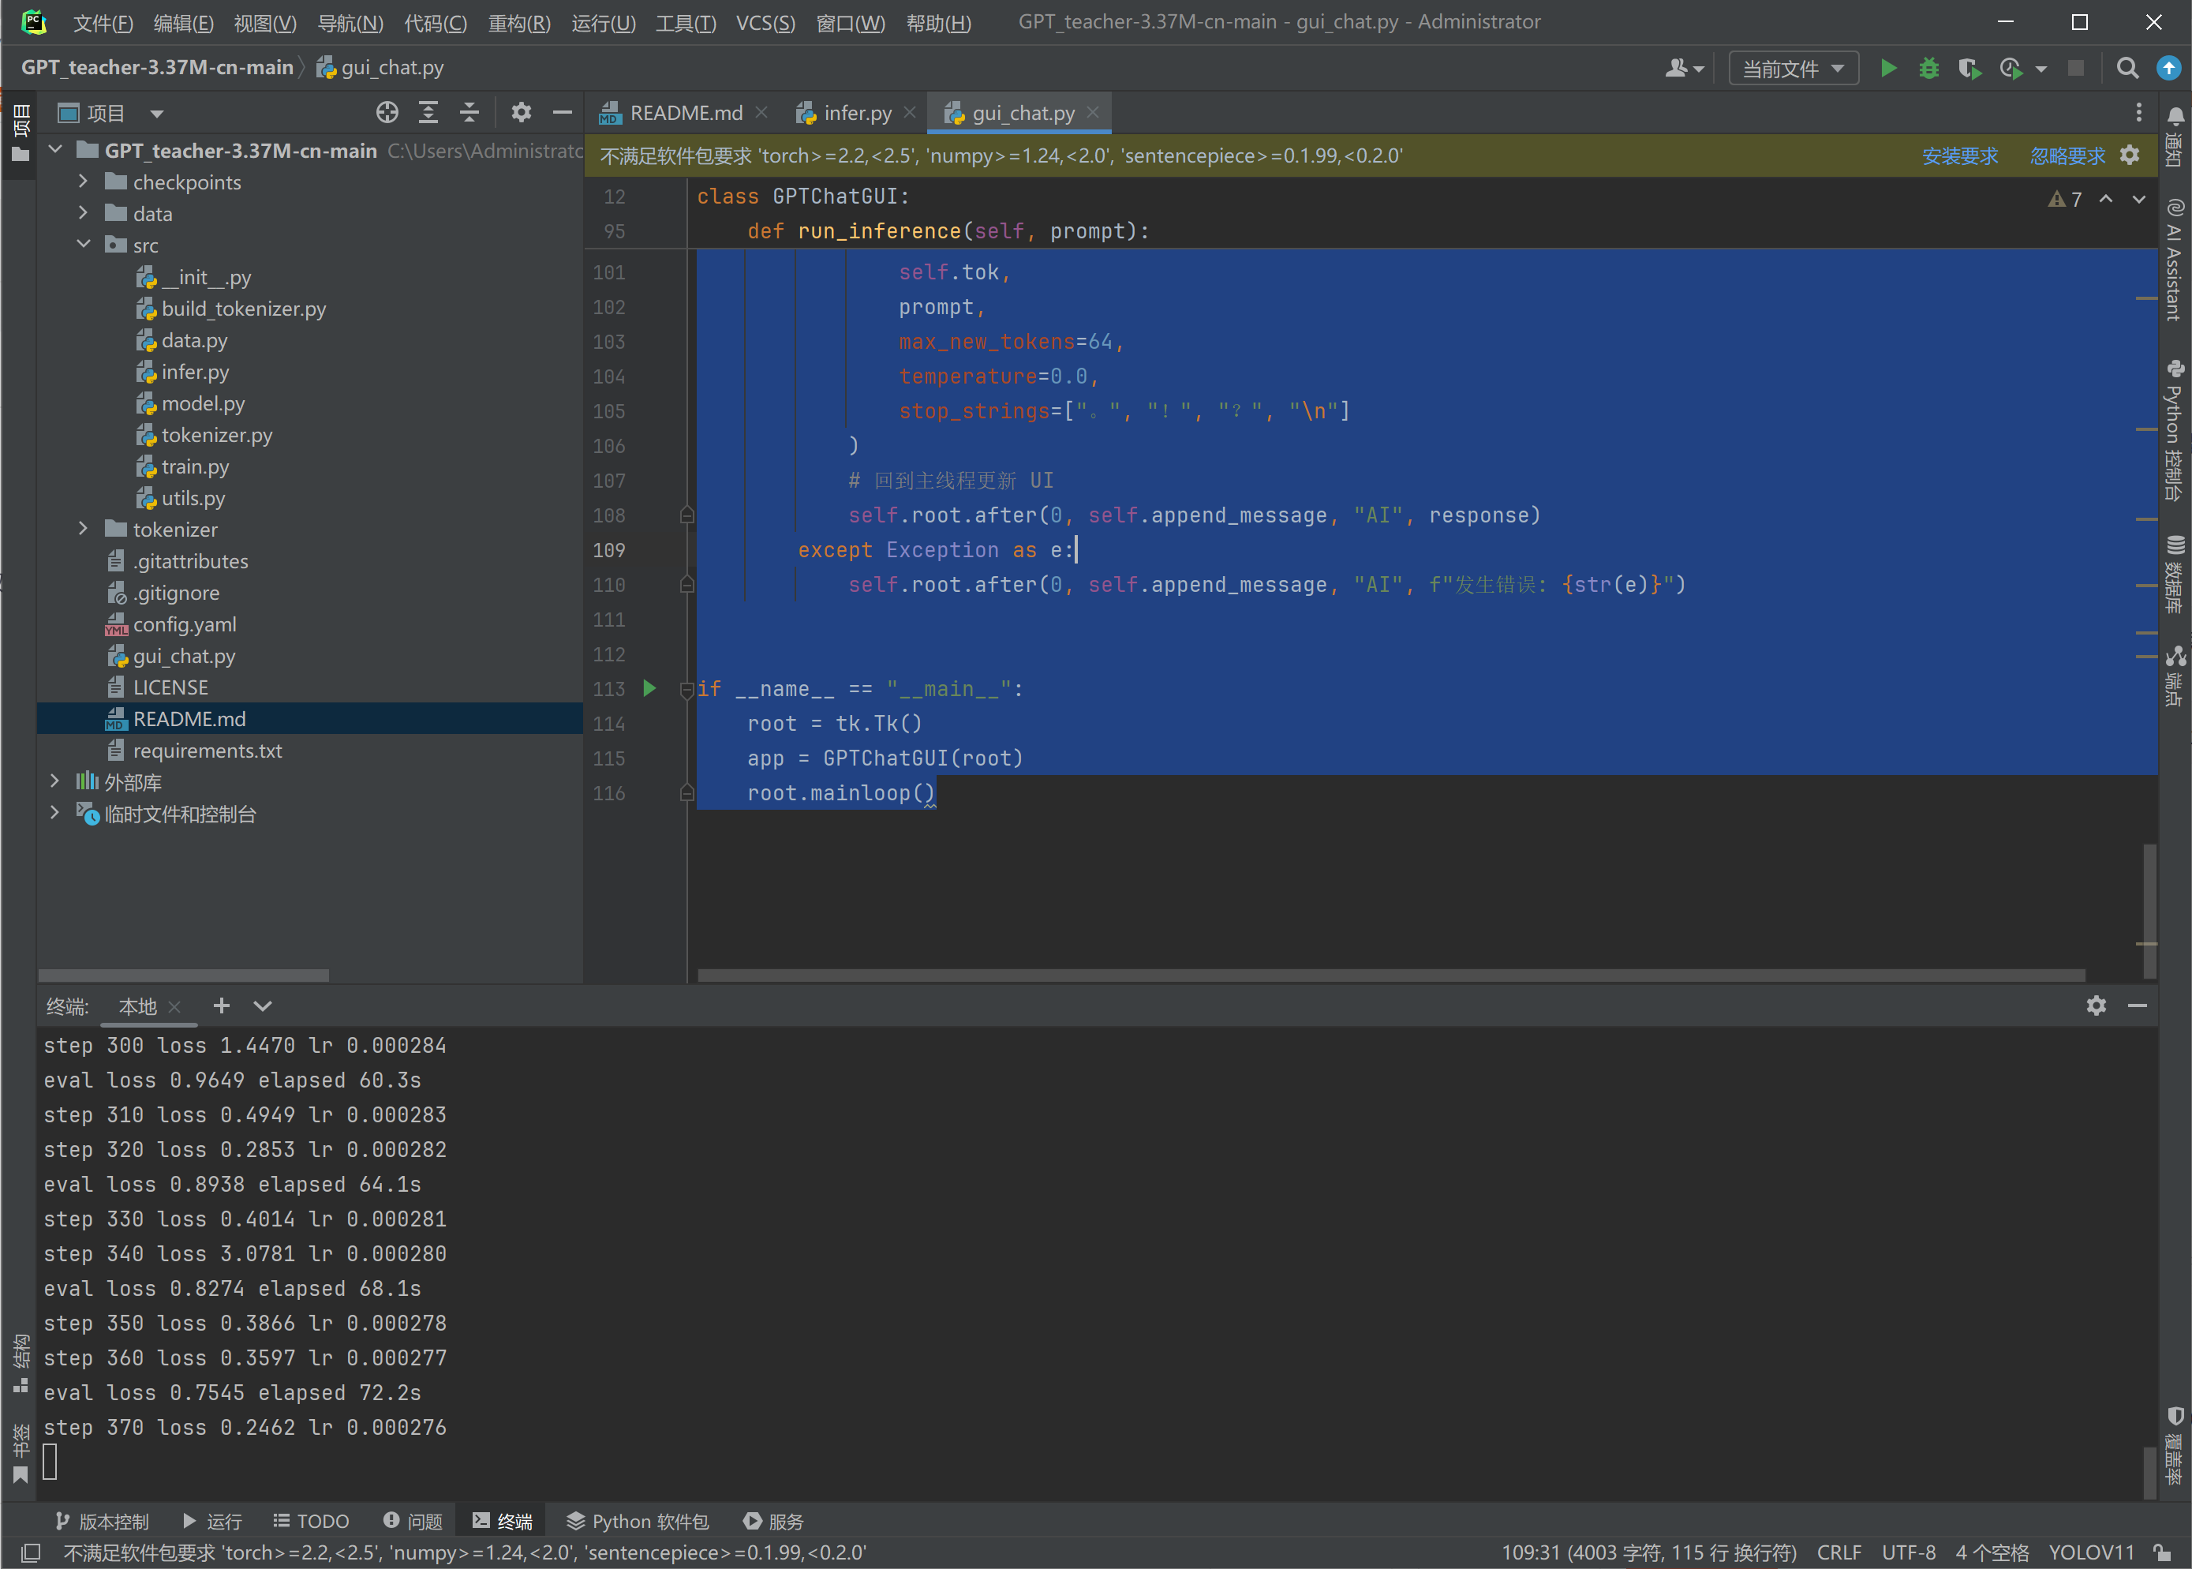Image resolution: width=2192 pixels, height=1569 pixels.
Task: Click the green Run button in toolbar
Action: (1889, 69)
